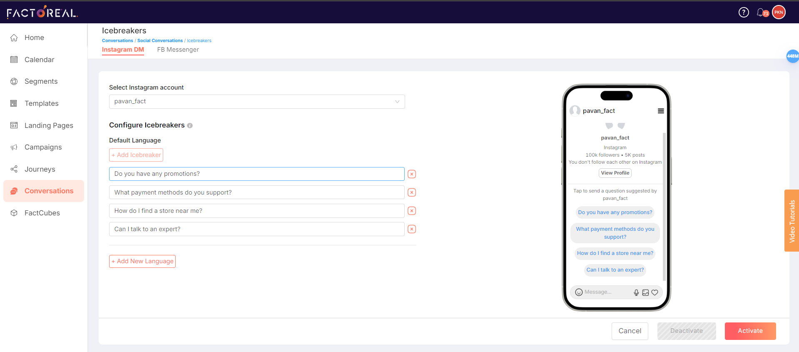
Task: Open the help question mark icon
Action: click(744, 12)
